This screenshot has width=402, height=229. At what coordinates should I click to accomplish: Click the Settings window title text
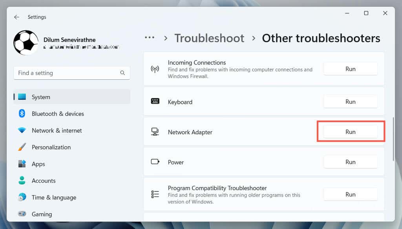pos(37,17)
